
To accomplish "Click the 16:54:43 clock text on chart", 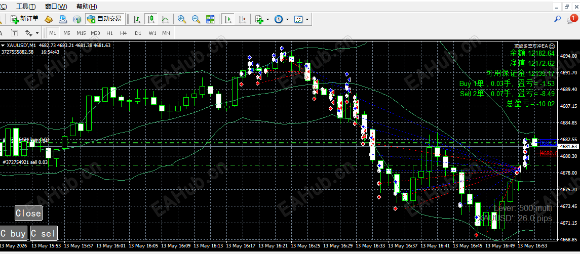I will tap(50, 52).
